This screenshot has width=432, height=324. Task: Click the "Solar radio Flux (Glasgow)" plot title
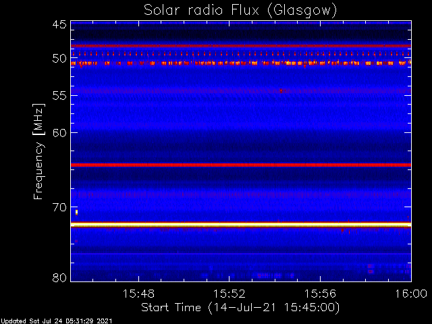tap(240, 10)
